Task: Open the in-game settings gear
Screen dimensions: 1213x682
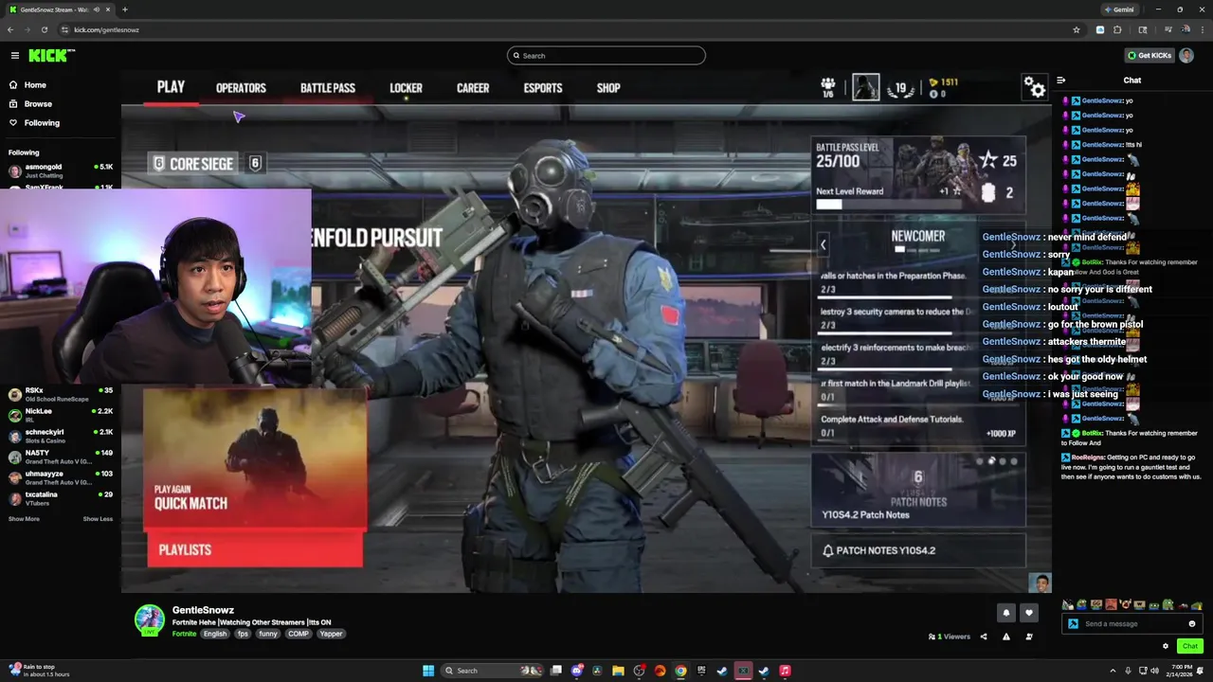Action: [1035, 88]
